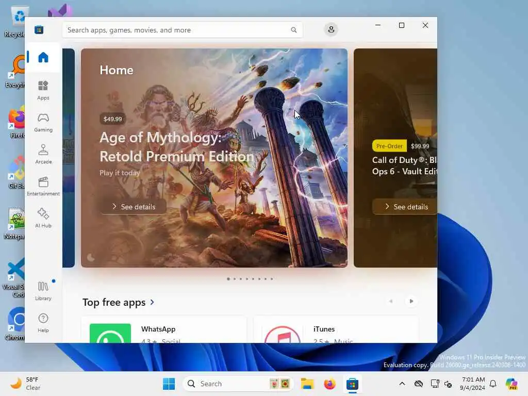Image resolution: width=528 pixels, height=396 pixels.
Task: Select the Git Bash desktop shortcut
Action: [15, 172]
